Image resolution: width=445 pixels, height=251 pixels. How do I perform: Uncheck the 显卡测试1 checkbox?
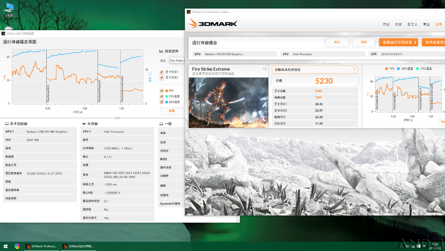(162, 72)
